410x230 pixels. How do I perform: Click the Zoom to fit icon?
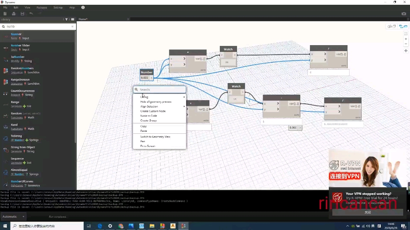pyautogui.click(x=406, y=34)
